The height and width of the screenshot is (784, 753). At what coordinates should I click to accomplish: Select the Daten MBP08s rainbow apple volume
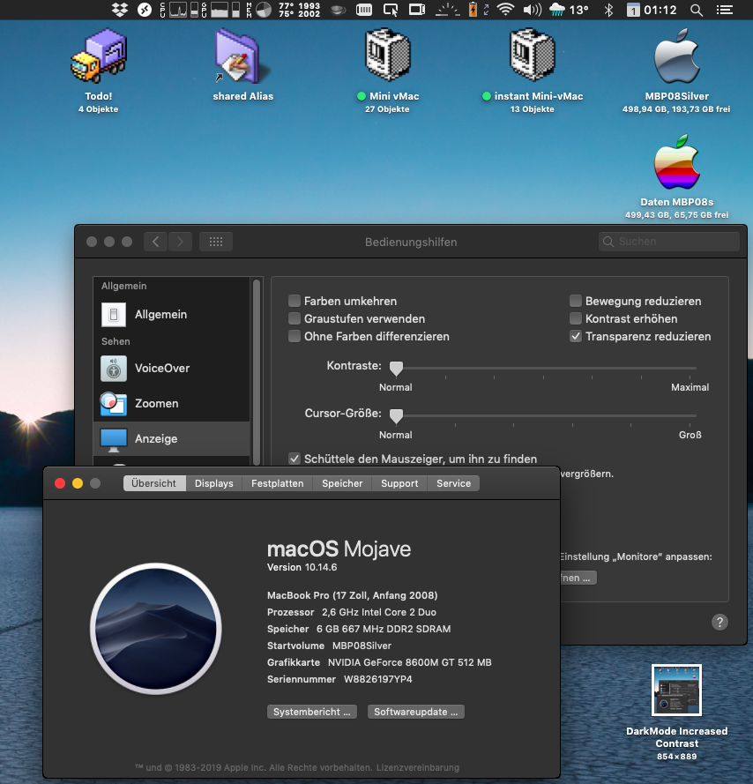pos(676,161)
